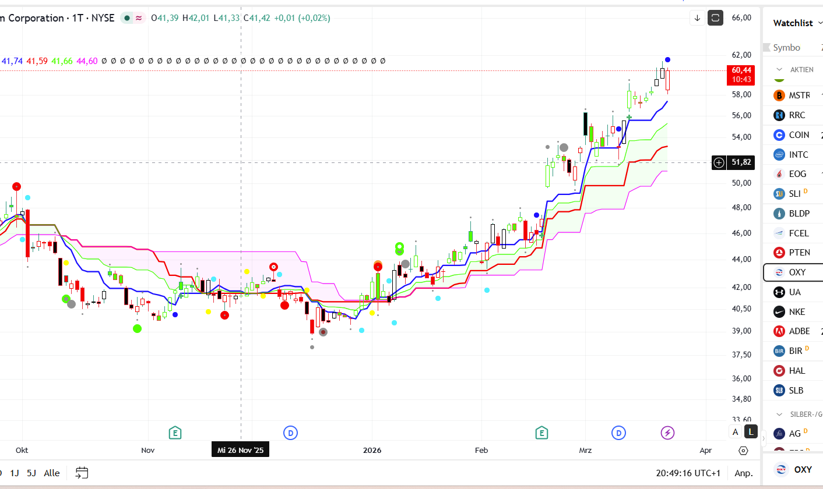Screen dimensions: 823x489
Task: Toggle the auto scale A button
Action: pyautogui.click(x=736, y=432)
